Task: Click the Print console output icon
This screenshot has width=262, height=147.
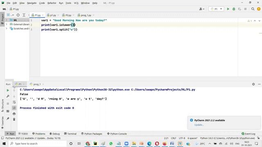Action: click(14, 114)
